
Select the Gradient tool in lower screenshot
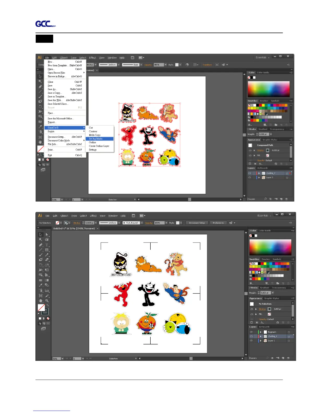click(47, 280)
